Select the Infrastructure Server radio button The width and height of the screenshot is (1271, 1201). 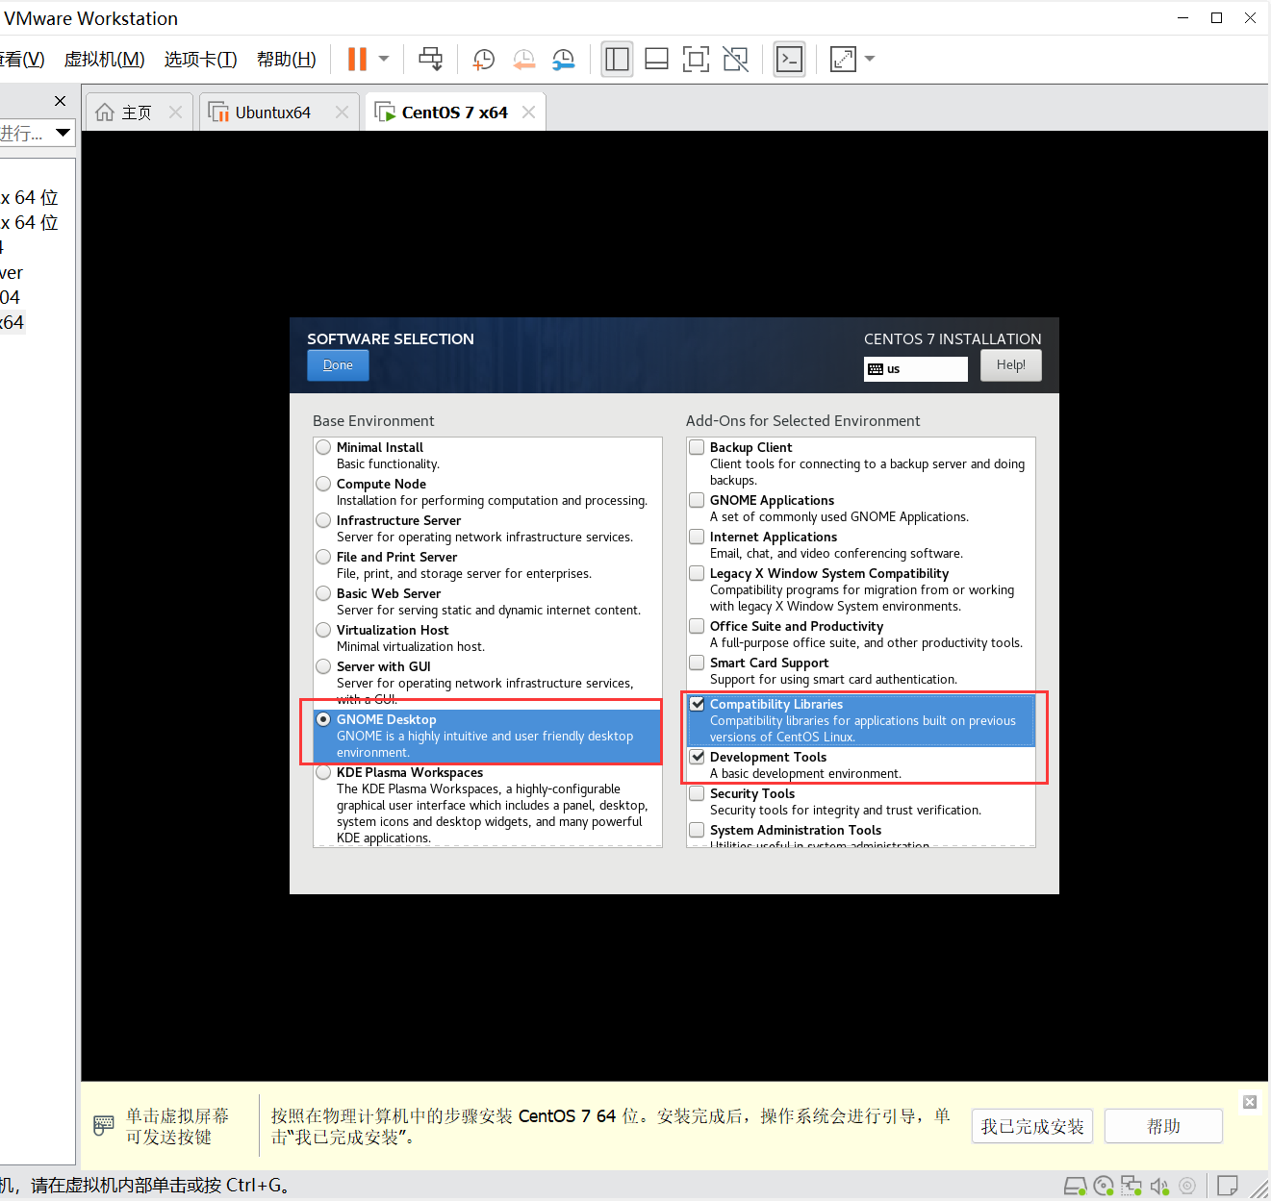point(323,520)
